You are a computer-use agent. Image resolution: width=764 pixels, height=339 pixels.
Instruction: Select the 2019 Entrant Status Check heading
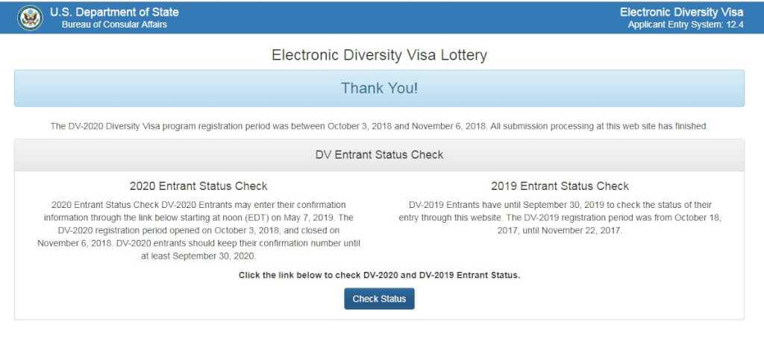click(560, 186)
